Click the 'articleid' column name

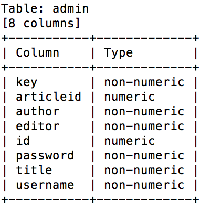pos(48,97)
